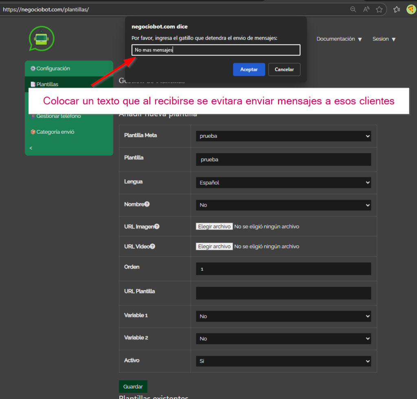417x399 pixels.
Task: Open the Lengua dropdown set to Español
Action: tap(283, 183)
